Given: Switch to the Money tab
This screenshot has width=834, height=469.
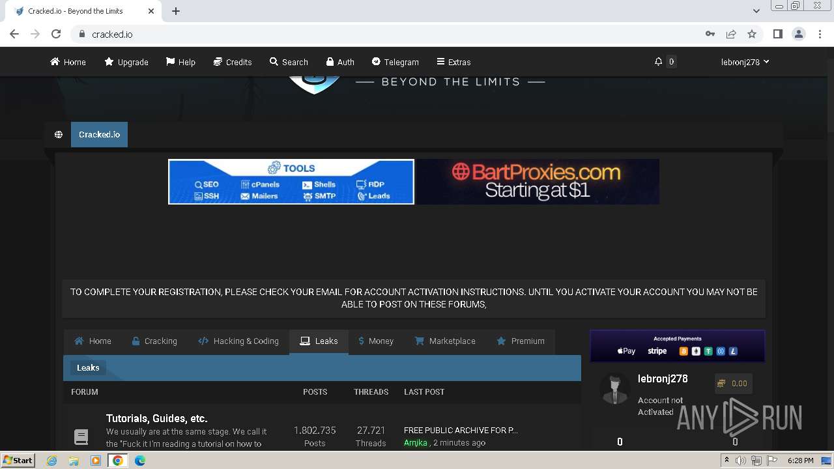Looking at the screenshot, I should point(376,341).
